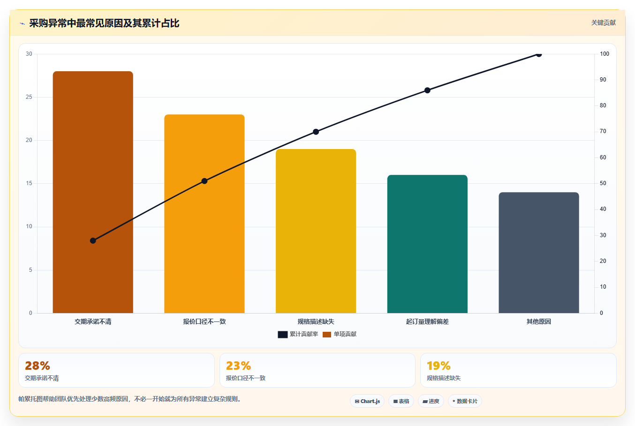Click the lightning icon beside the chart title
The width and height of the screenshot is (635, 426).
22,23
